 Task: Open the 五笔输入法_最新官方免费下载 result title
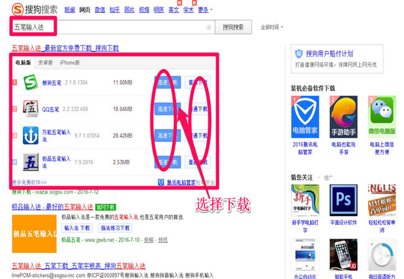click(65, 48)
